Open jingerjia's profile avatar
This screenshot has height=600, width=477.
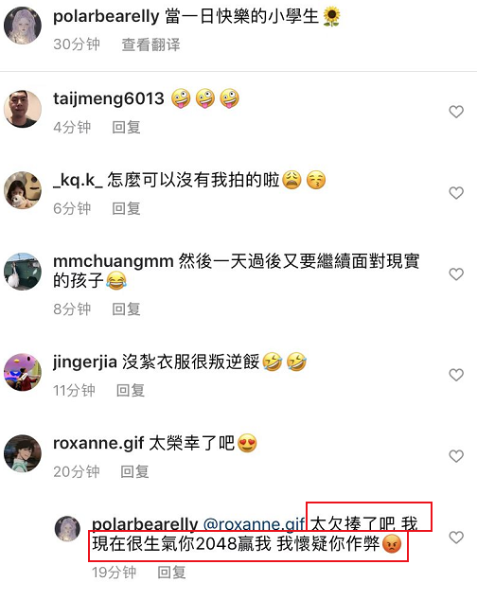click(23, 372)
